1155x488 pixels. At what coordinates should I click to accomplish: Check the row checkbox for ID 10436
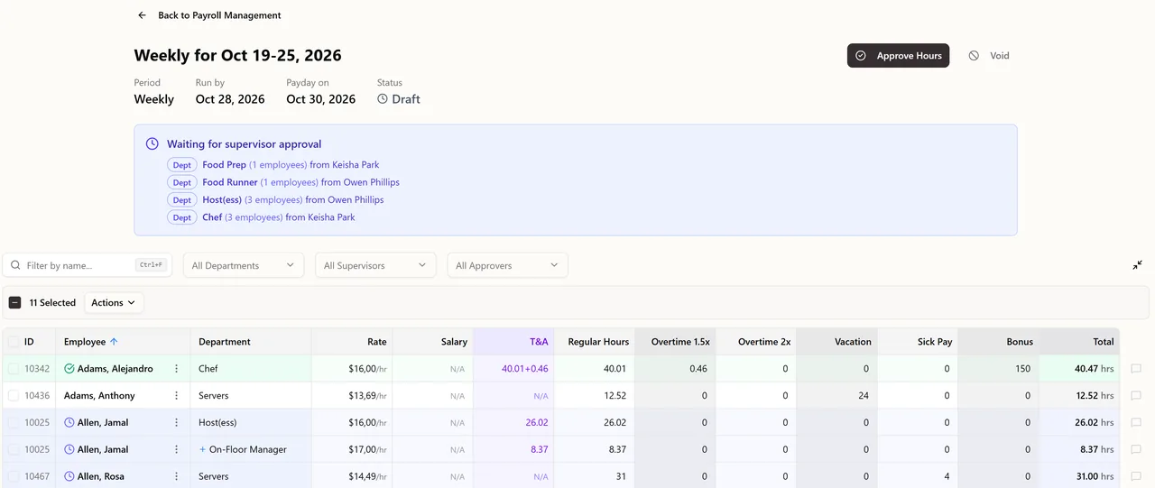click(x=14, y=396)
